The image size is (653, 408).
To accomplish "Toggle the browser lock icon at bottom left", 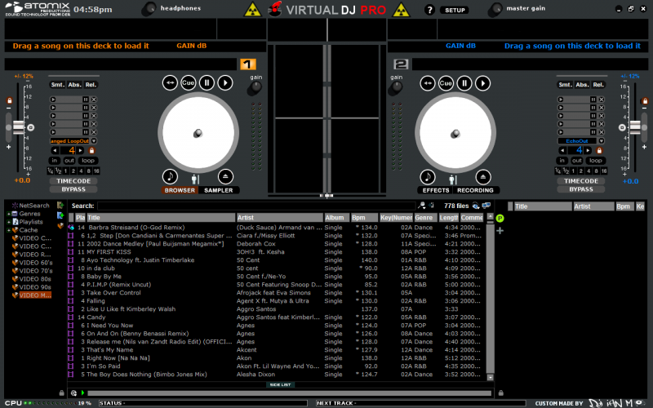I will click(62, 392).
